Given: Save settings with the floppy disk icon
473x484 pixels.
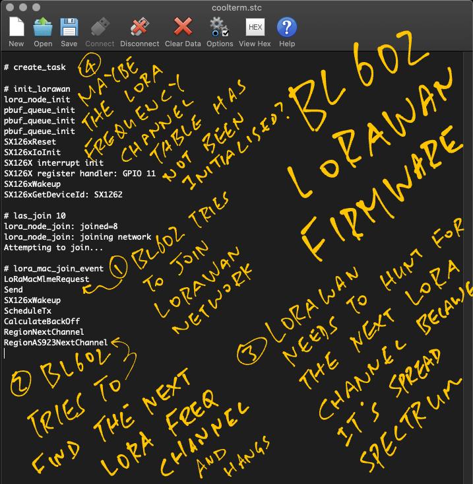Looking at the screenshot, I should pyautogui.click(x=69, y=28).
